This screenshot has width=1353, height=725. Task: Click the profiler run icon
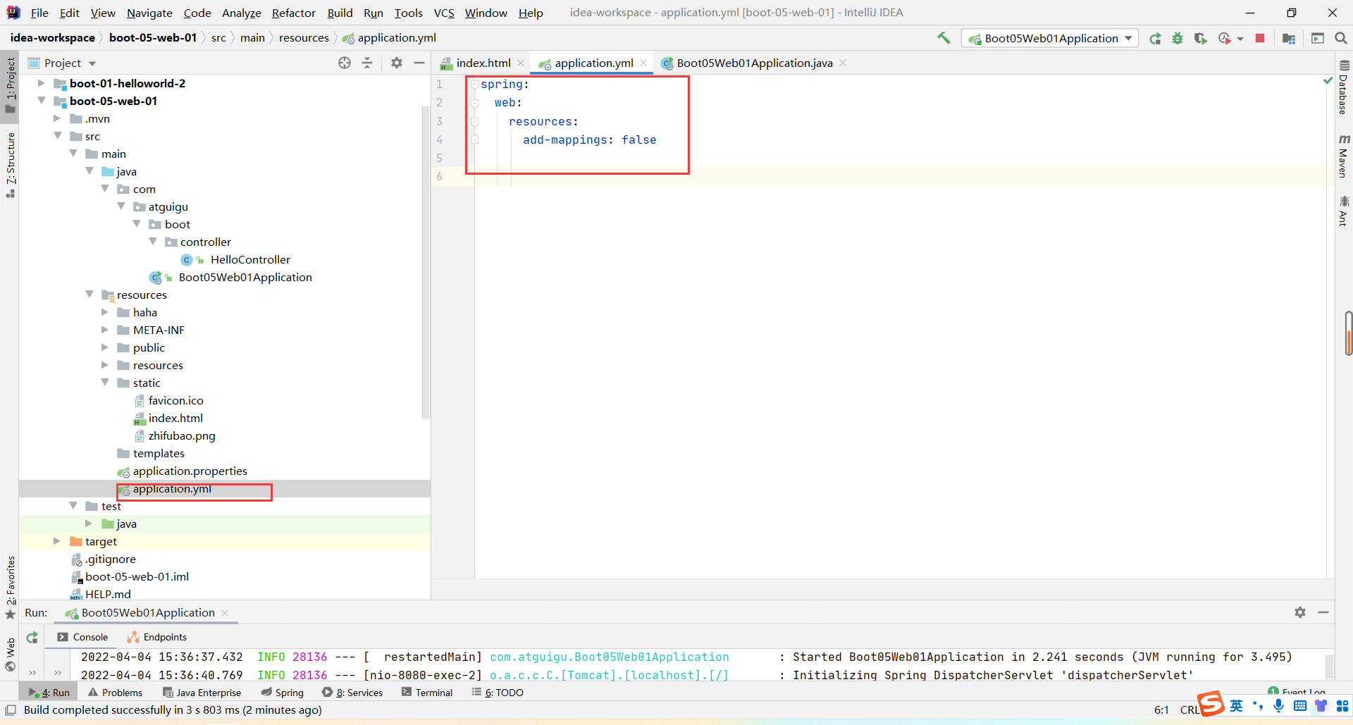(x=1225, y=39)
